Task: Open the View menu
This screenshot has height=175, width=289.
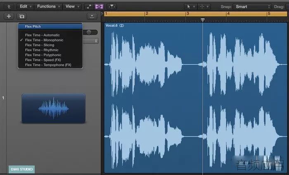Action: coord(72,7)
